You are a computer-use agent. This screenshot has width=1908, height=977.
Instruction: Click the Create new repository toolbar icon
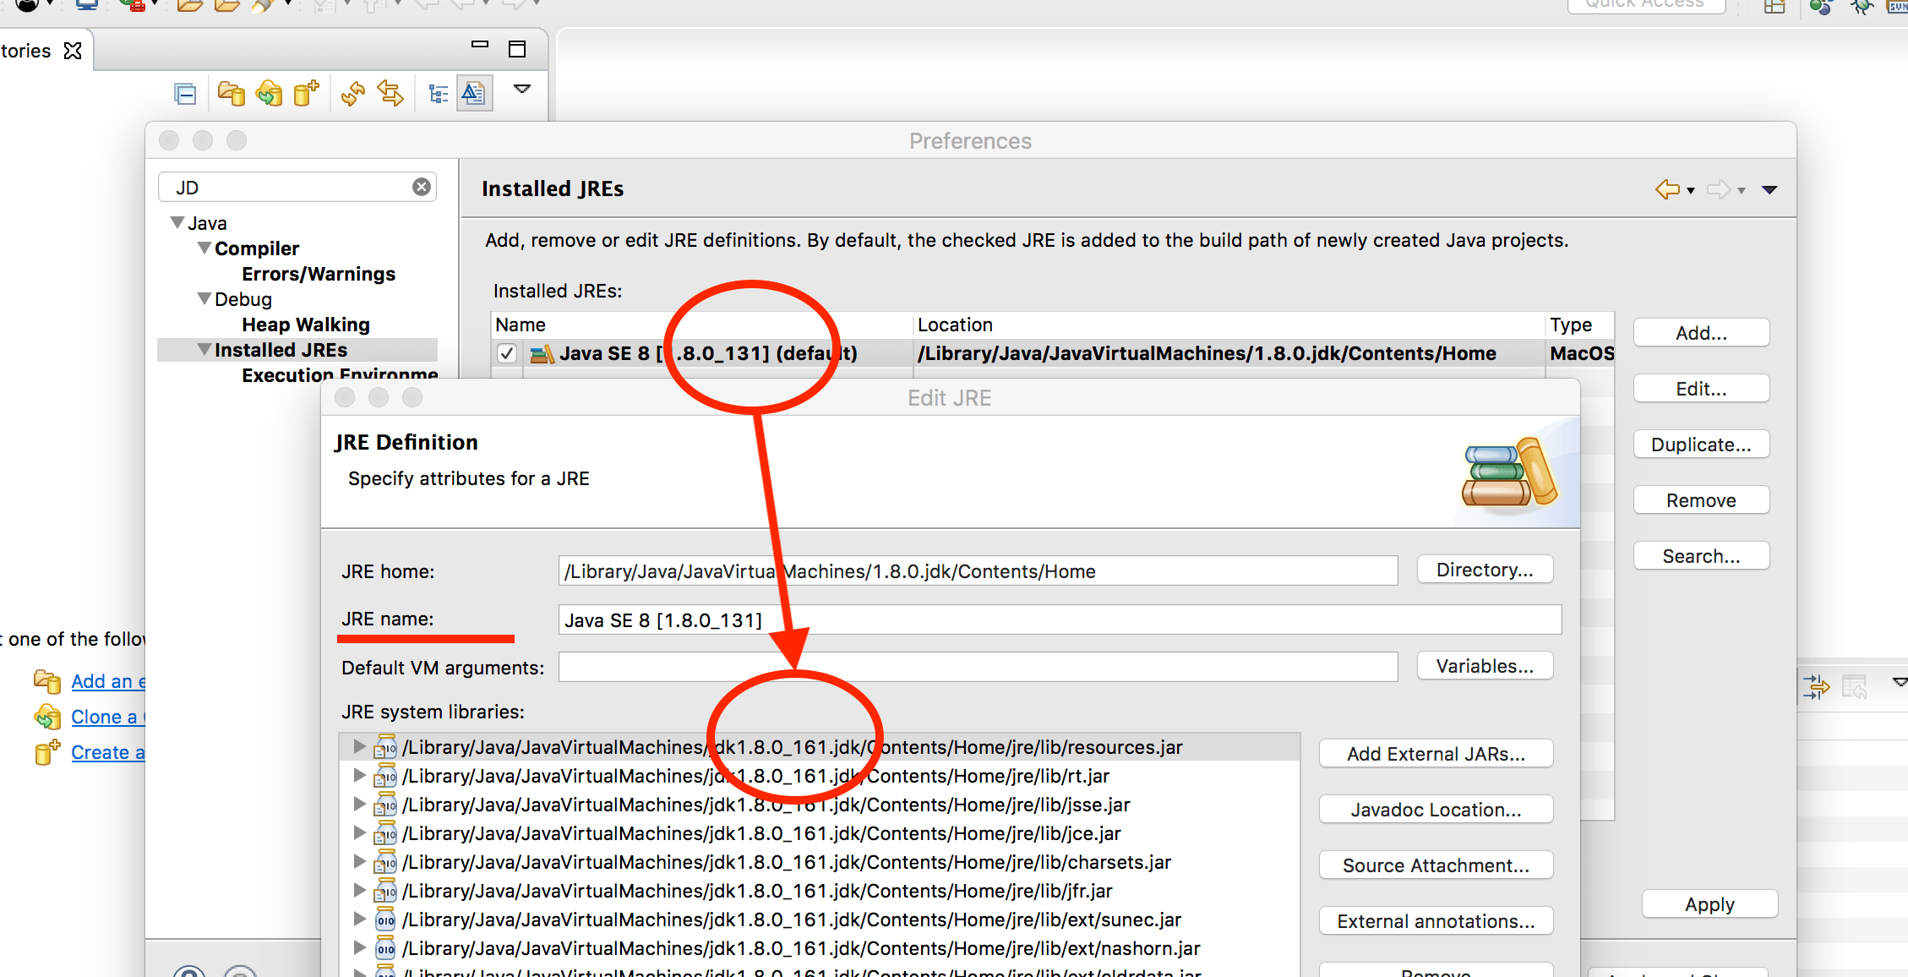tap(307, 93)
